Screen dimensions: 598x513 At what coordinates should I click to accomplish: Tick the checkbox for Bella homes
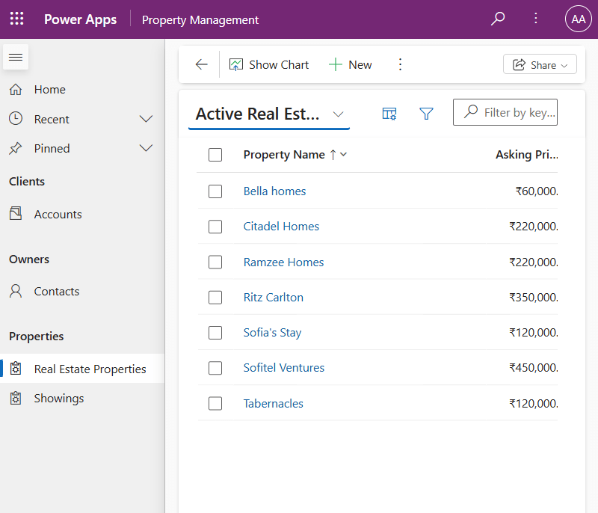point(215,191)
